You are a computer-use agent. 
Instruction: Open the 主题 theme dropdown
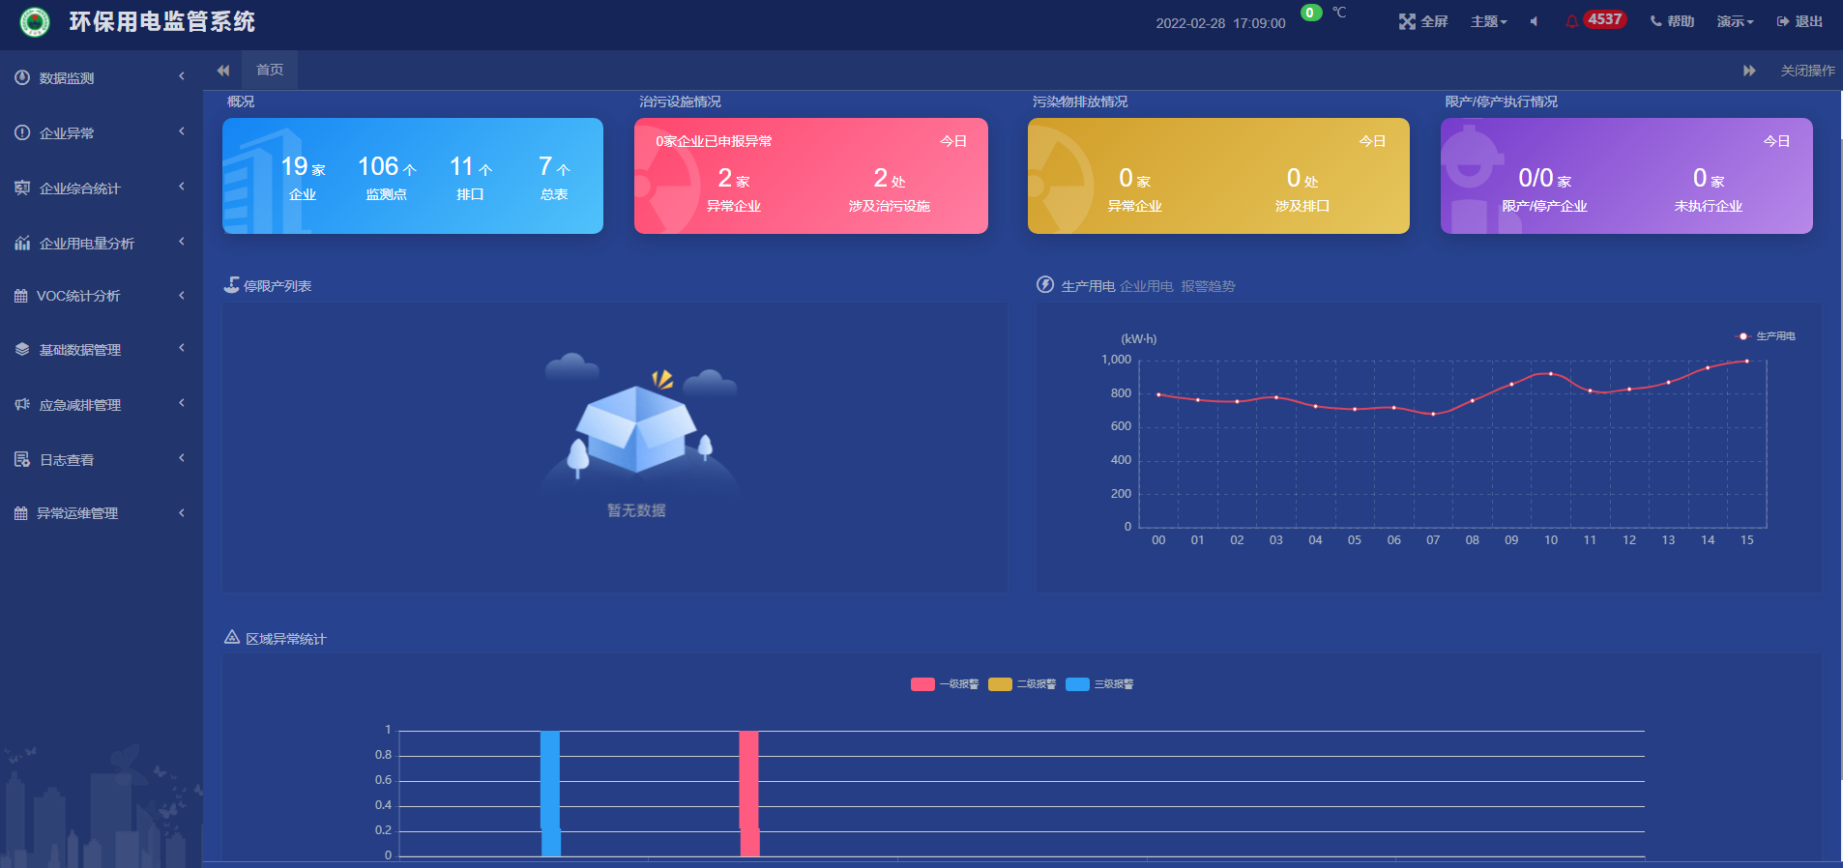click(x=1488, y=21)
